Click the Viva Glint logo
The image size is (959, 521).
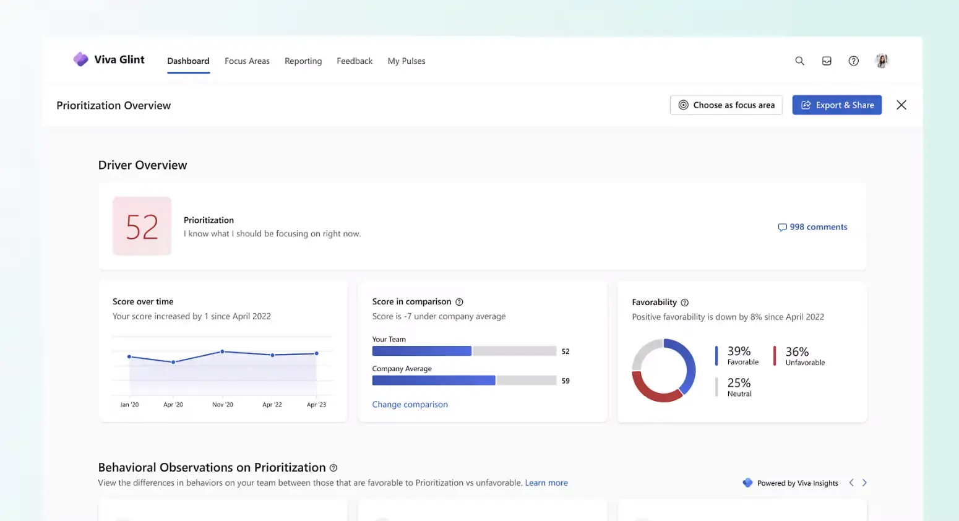tap(80, 59)
